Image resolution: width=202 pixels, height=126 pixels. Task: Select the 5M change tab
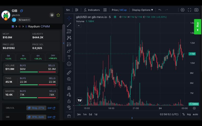pyautogui.click(x=8, y=57)
